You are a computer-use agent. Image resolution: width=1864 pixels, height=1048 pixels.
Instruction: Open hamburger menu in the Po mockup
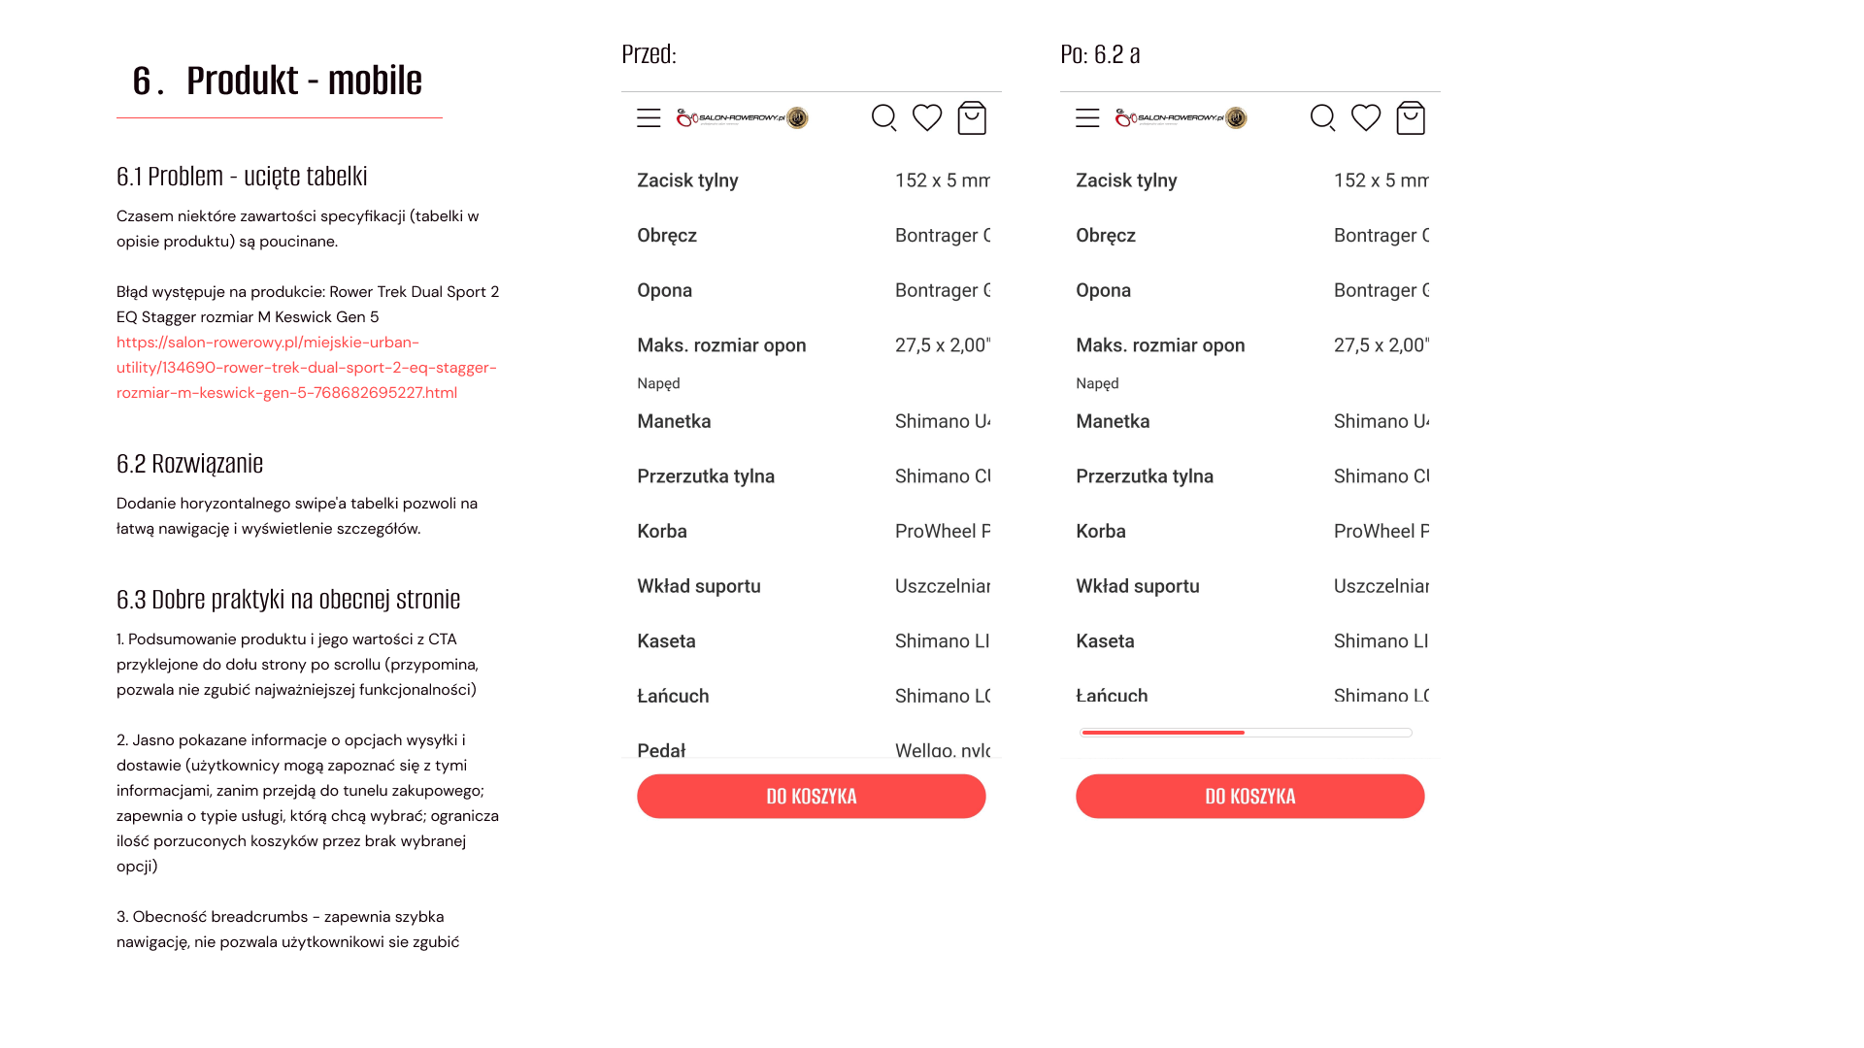pos(1087,118)
